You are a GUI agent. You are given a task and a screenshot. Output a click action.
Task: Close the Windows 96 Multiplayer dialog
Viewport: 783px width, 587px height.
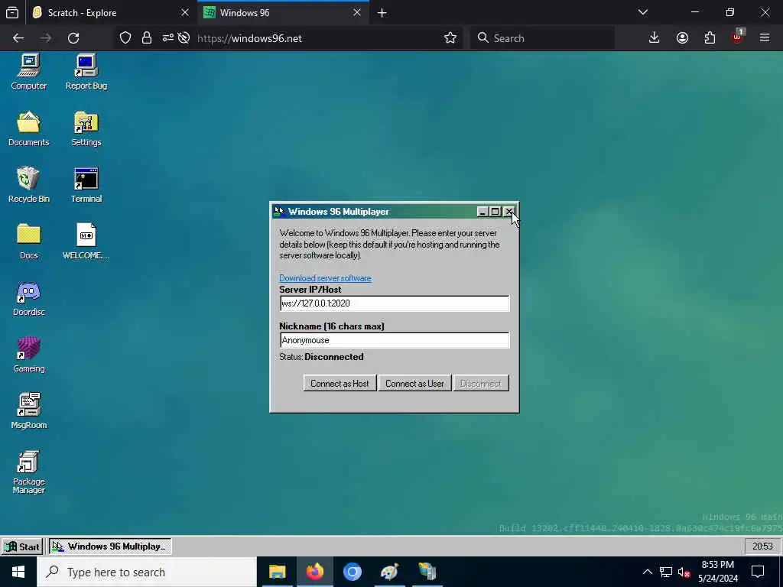point(508,212)
